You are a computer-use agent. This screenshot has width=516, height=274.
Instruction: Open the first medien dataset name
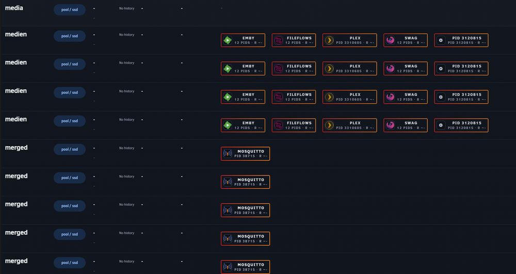(x=16, y=34)
